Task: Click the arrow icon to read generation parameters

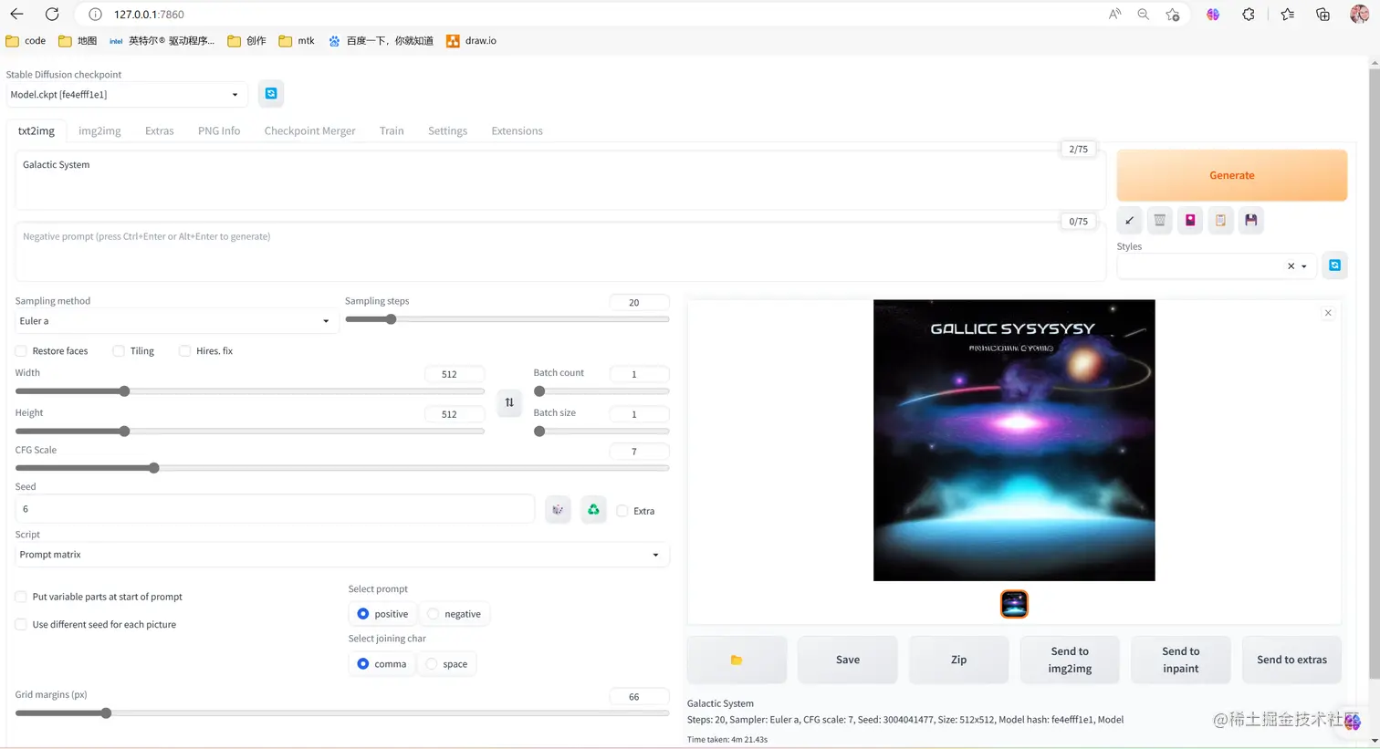Action: pyautogui.click(x=1129, y=220)
